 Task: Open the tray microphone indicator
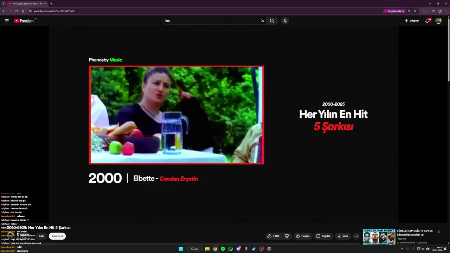point(413,249)
